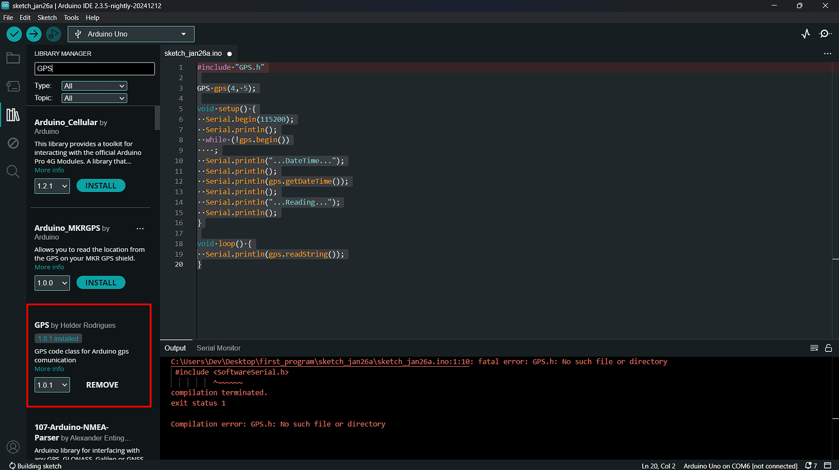Open the Debug panel in the sidebar
Image resolution: width=839 pixels, height=470 pixels.
13,143
